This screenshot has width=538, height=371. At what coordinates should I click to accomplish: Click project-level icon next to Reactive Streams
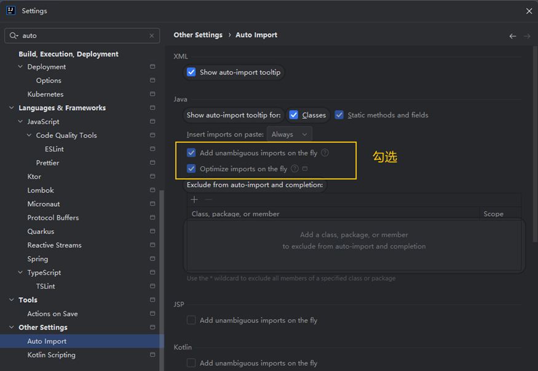[152, 245]
